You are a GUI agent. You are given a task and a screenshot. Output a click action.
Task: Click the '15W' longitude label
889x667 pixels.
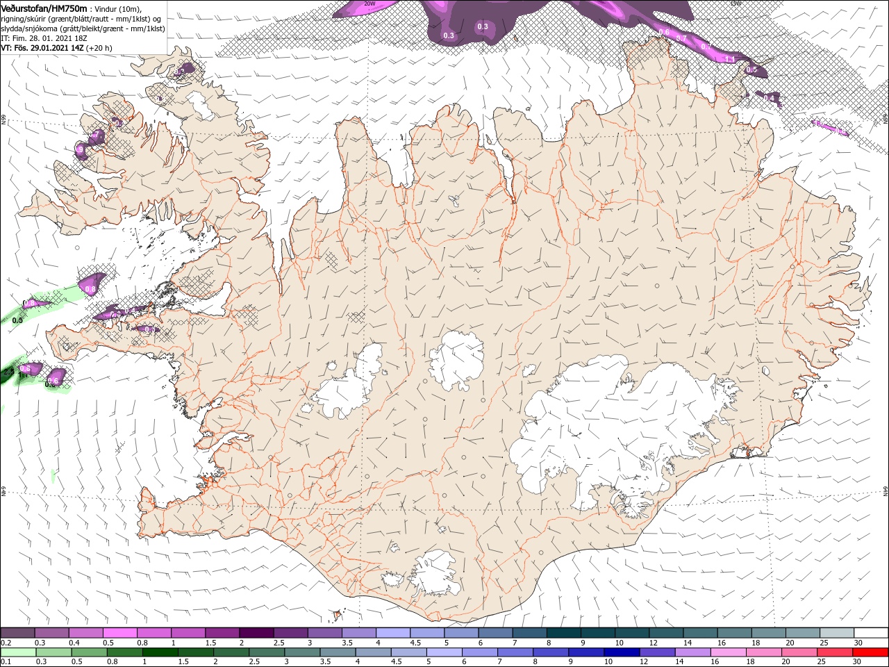[x=736, y=3]
